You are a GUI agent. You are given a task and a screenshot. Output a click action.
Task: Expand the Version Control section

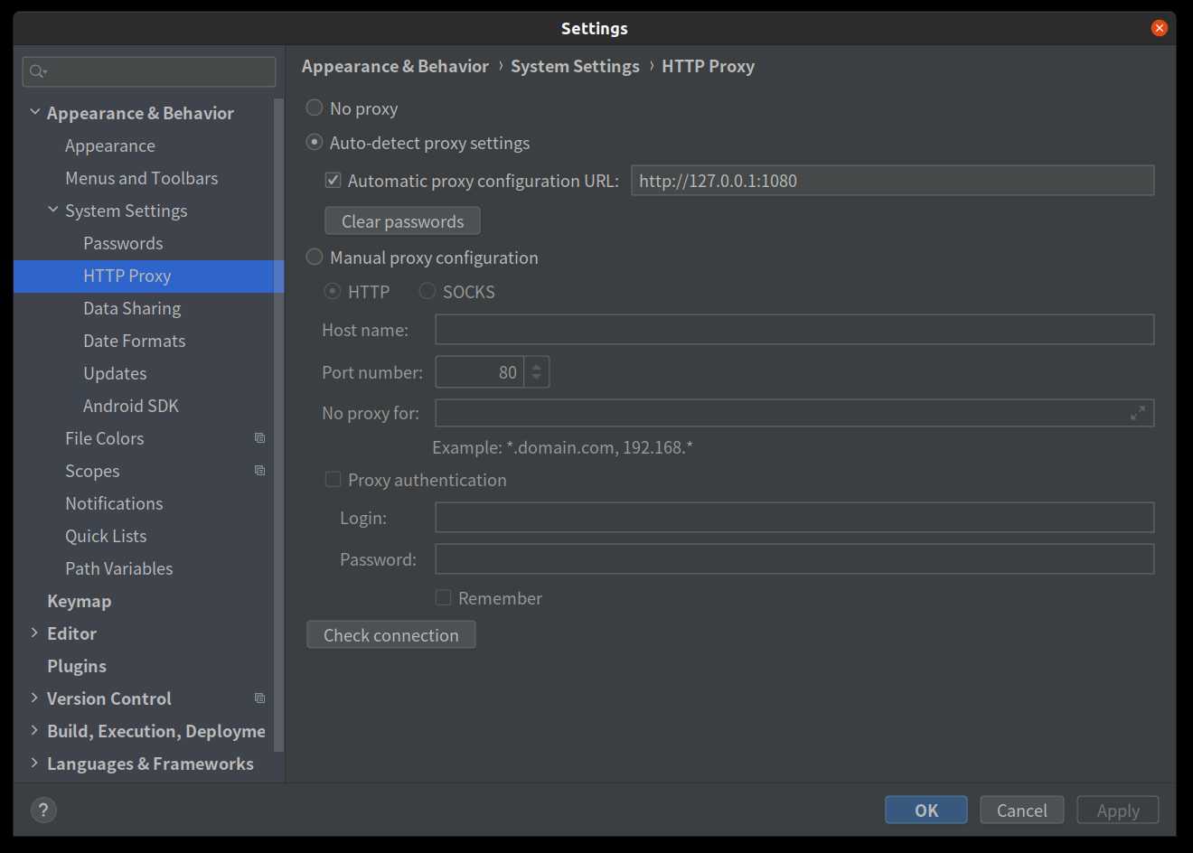click(34, 698)
